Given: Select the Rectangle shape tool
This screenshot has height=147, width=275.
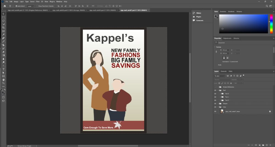Looking at the screenshot, I should [x=3, y=76].
